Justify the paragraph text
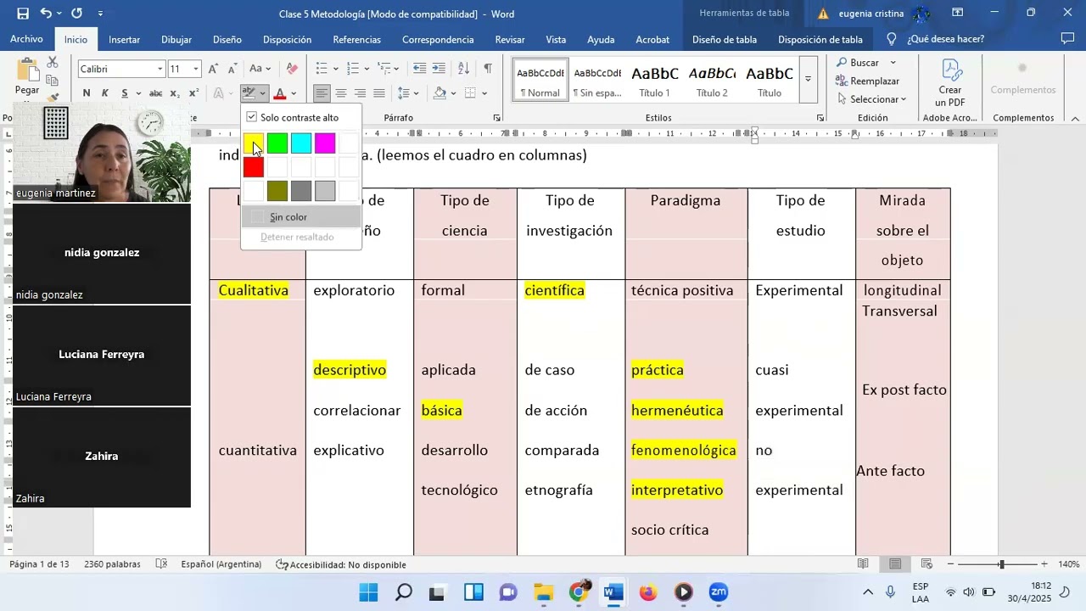Screen dimensions: 1086x611 coord(378,93)
